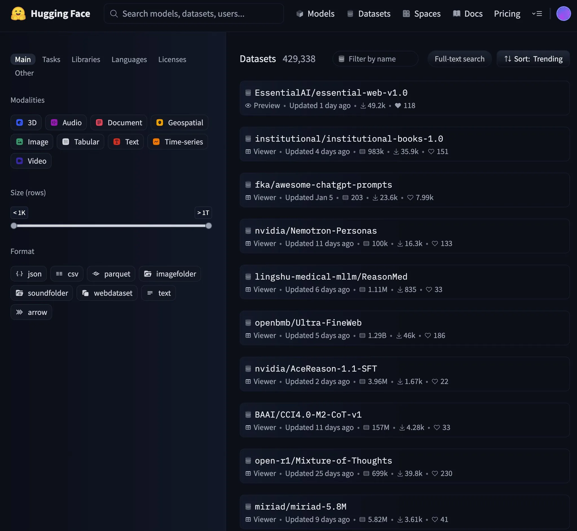Screen dimensions: 577x531
Task: Click the Hugging Face brand name
Action: tap(60, 14)
